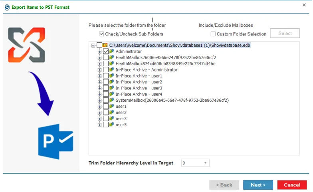The height and width of the screenshot is (192, 313).
Task: Click the < Back button
Action: 224,185
